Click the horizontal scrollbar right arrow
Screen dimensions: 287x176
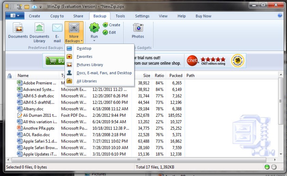275,160
